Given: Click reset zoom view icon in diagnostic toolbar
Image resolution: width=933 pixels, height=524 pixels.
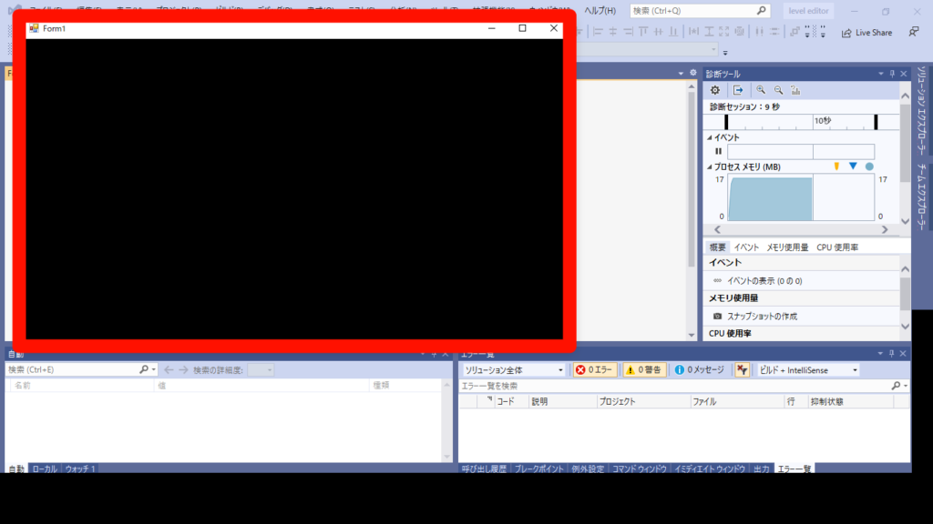Looking at the screenshot, I should [795, 90].
